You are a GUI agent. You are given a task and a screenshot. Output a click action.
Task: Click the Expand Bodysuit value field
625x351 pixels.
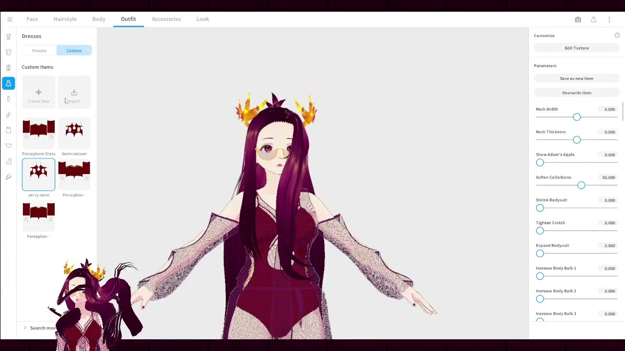pos(607,246)
